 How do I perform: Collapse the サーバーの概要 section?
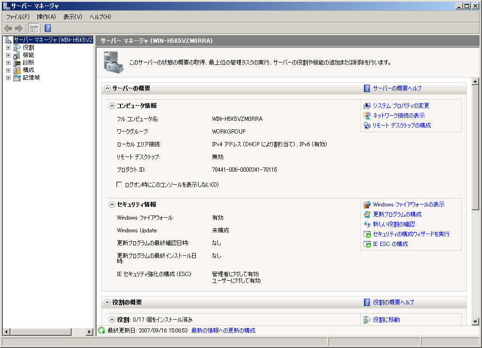click(x=107, y=88)
